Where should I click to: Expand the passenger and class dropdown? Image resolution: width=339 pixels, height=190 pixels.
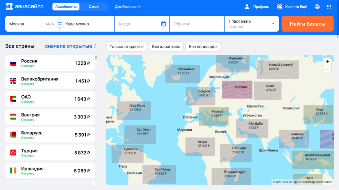coord(252,24)
